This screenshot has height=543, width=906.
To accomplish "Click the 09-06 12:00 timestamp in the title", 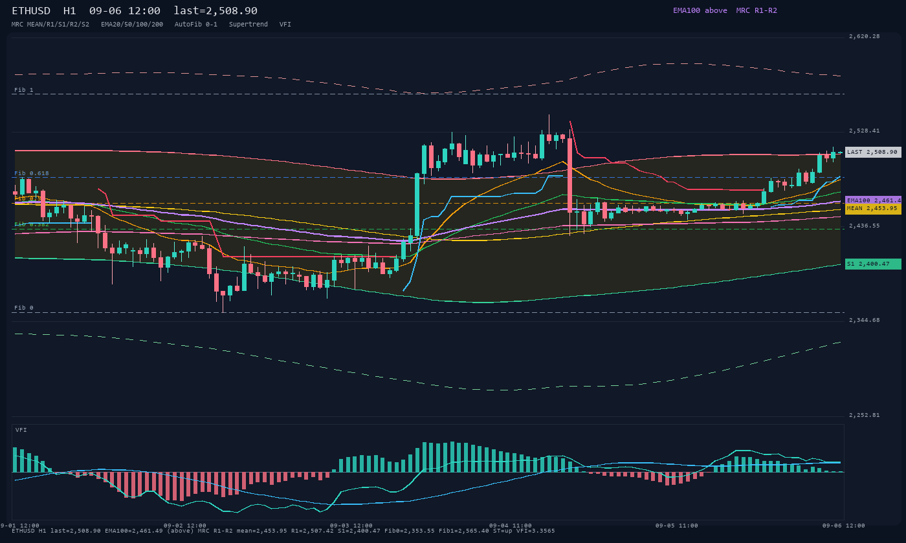I will [x=125, y=11].
